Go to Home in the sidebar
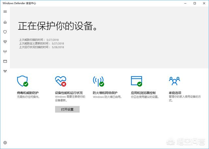209x149 pixels. (5, 22)
